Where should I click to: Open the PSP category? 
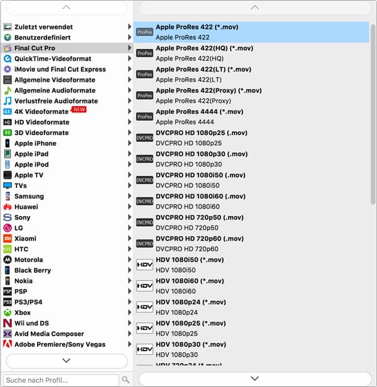coord(67,292)
